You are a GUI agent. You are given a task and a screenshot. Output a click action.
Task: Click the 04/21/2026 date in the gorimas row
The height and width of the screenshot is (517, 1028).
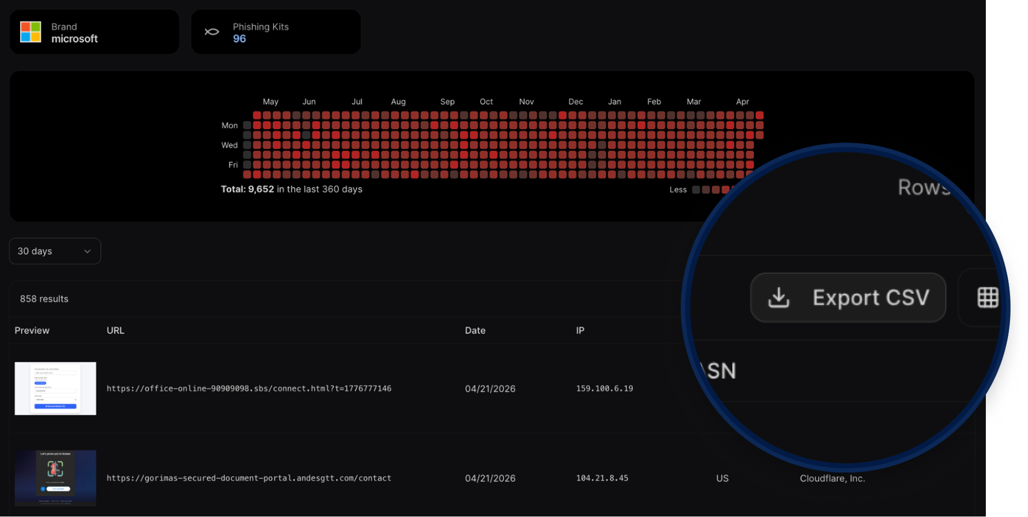pos(490,478)
